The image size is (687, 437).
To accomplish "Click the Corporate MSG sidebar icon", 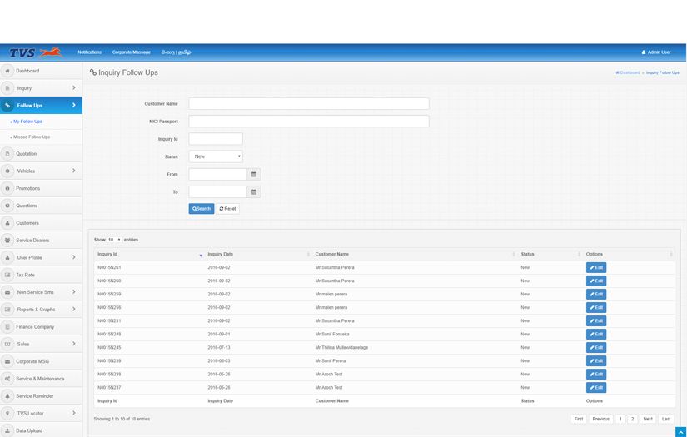I will tap(7, 361).
